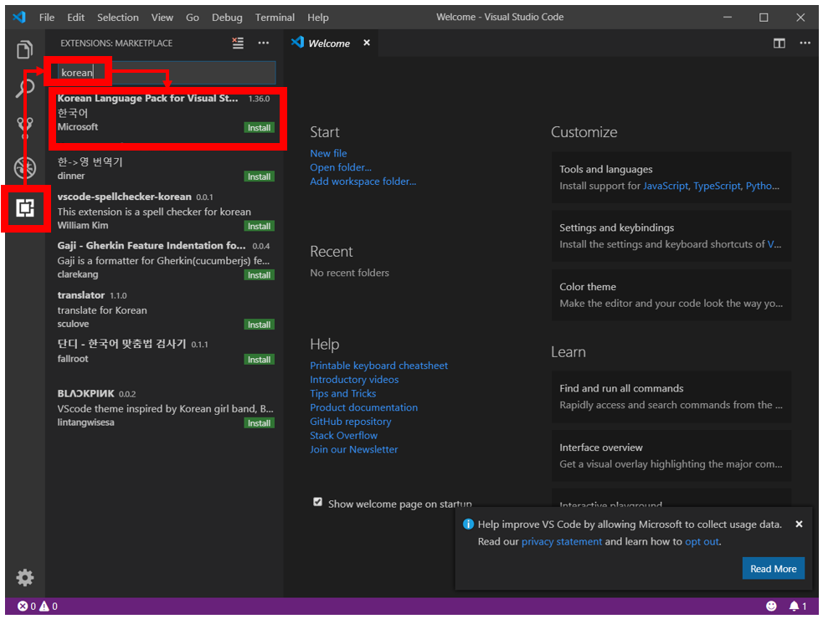Dismiss the usage data notification

799,524
